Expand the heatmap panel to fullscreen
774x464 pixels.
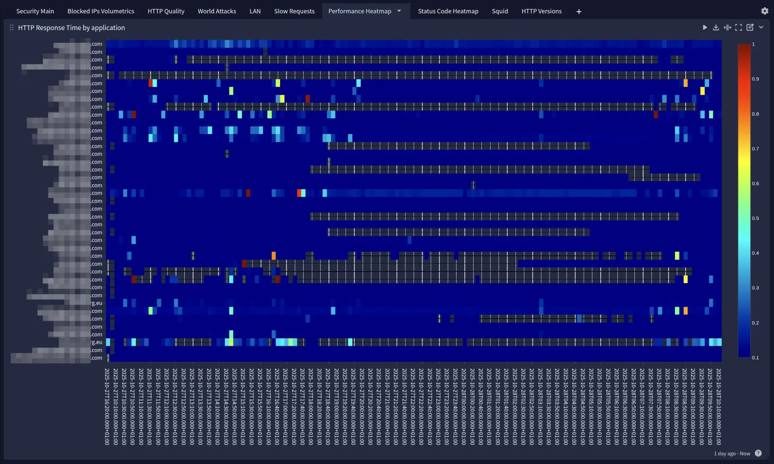point(739,28)
